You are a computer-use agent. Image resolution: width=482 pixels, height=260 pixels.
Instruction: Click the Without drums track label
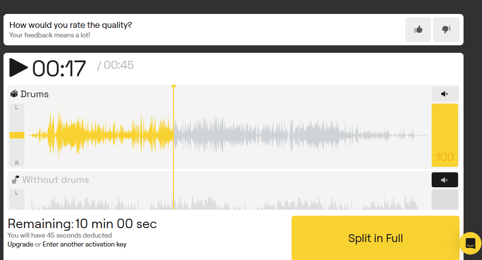coord(55,180)
